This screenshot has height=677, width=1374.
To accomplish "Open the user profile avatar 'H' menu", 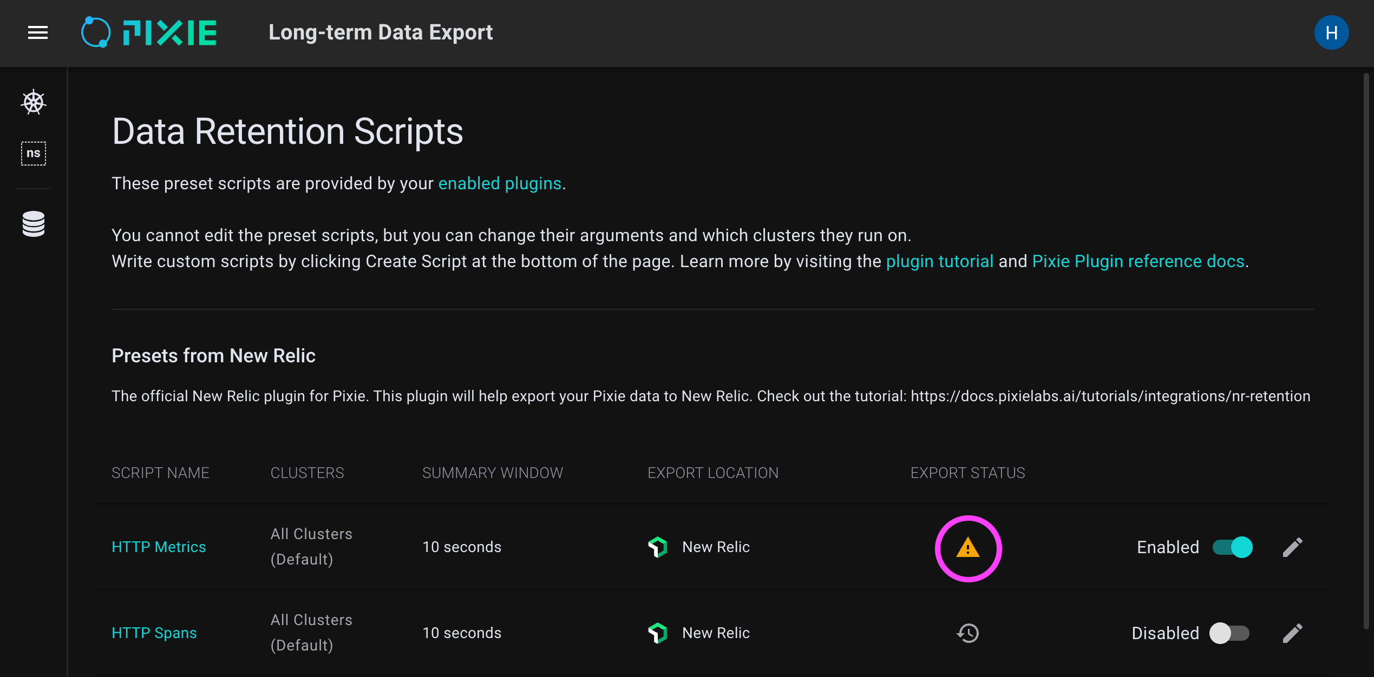I will point(1331,33).
